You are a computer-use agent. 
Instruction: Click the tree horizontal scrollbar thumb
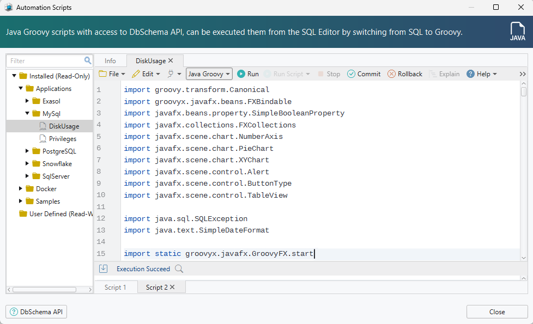point(44,290)
